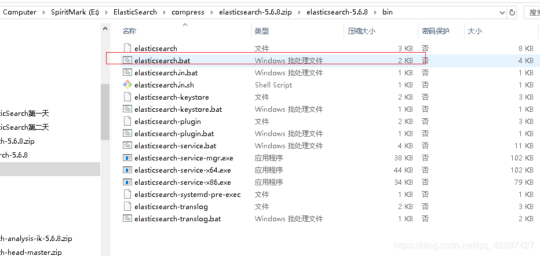Select the elasticsearch-service-mgr.exe file name

click(x=184, y=158)
